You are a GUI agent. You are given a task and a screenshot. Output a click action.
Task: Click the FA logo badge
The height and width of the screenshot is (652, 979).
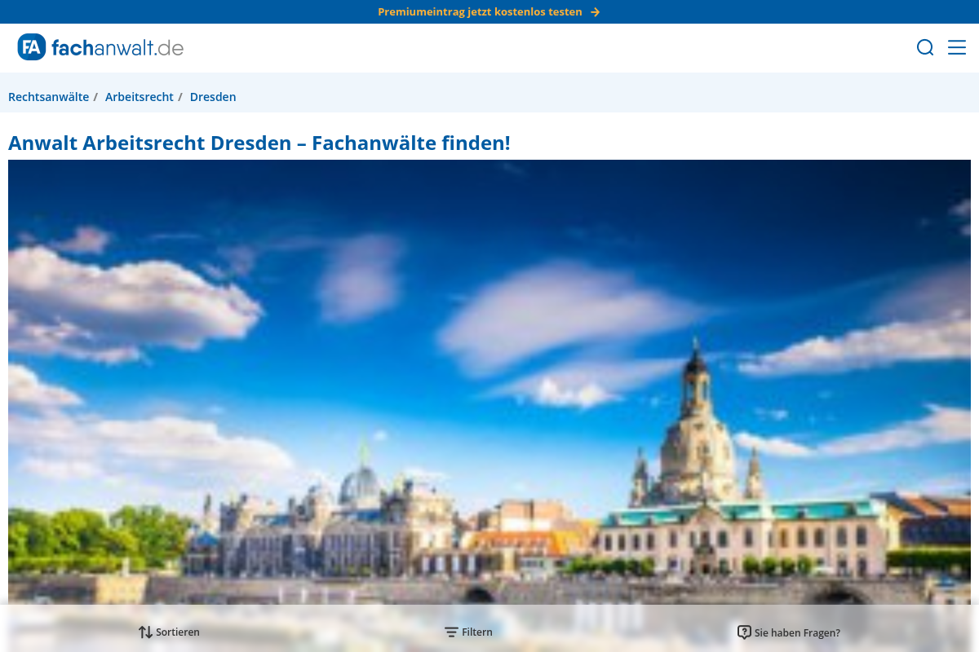[32, 47]
